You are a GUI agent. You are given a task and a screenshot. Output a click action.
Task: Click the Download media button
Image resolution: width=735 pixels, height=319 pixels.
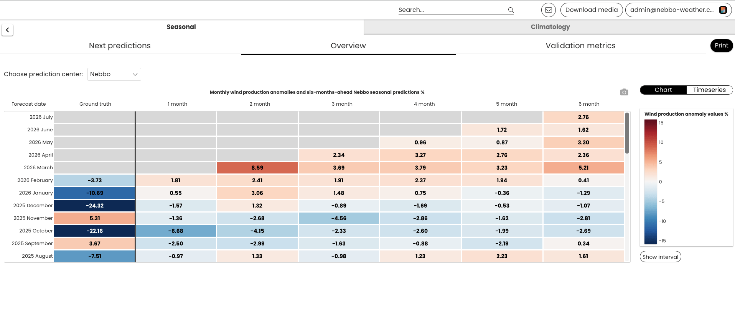click(591, 10)
